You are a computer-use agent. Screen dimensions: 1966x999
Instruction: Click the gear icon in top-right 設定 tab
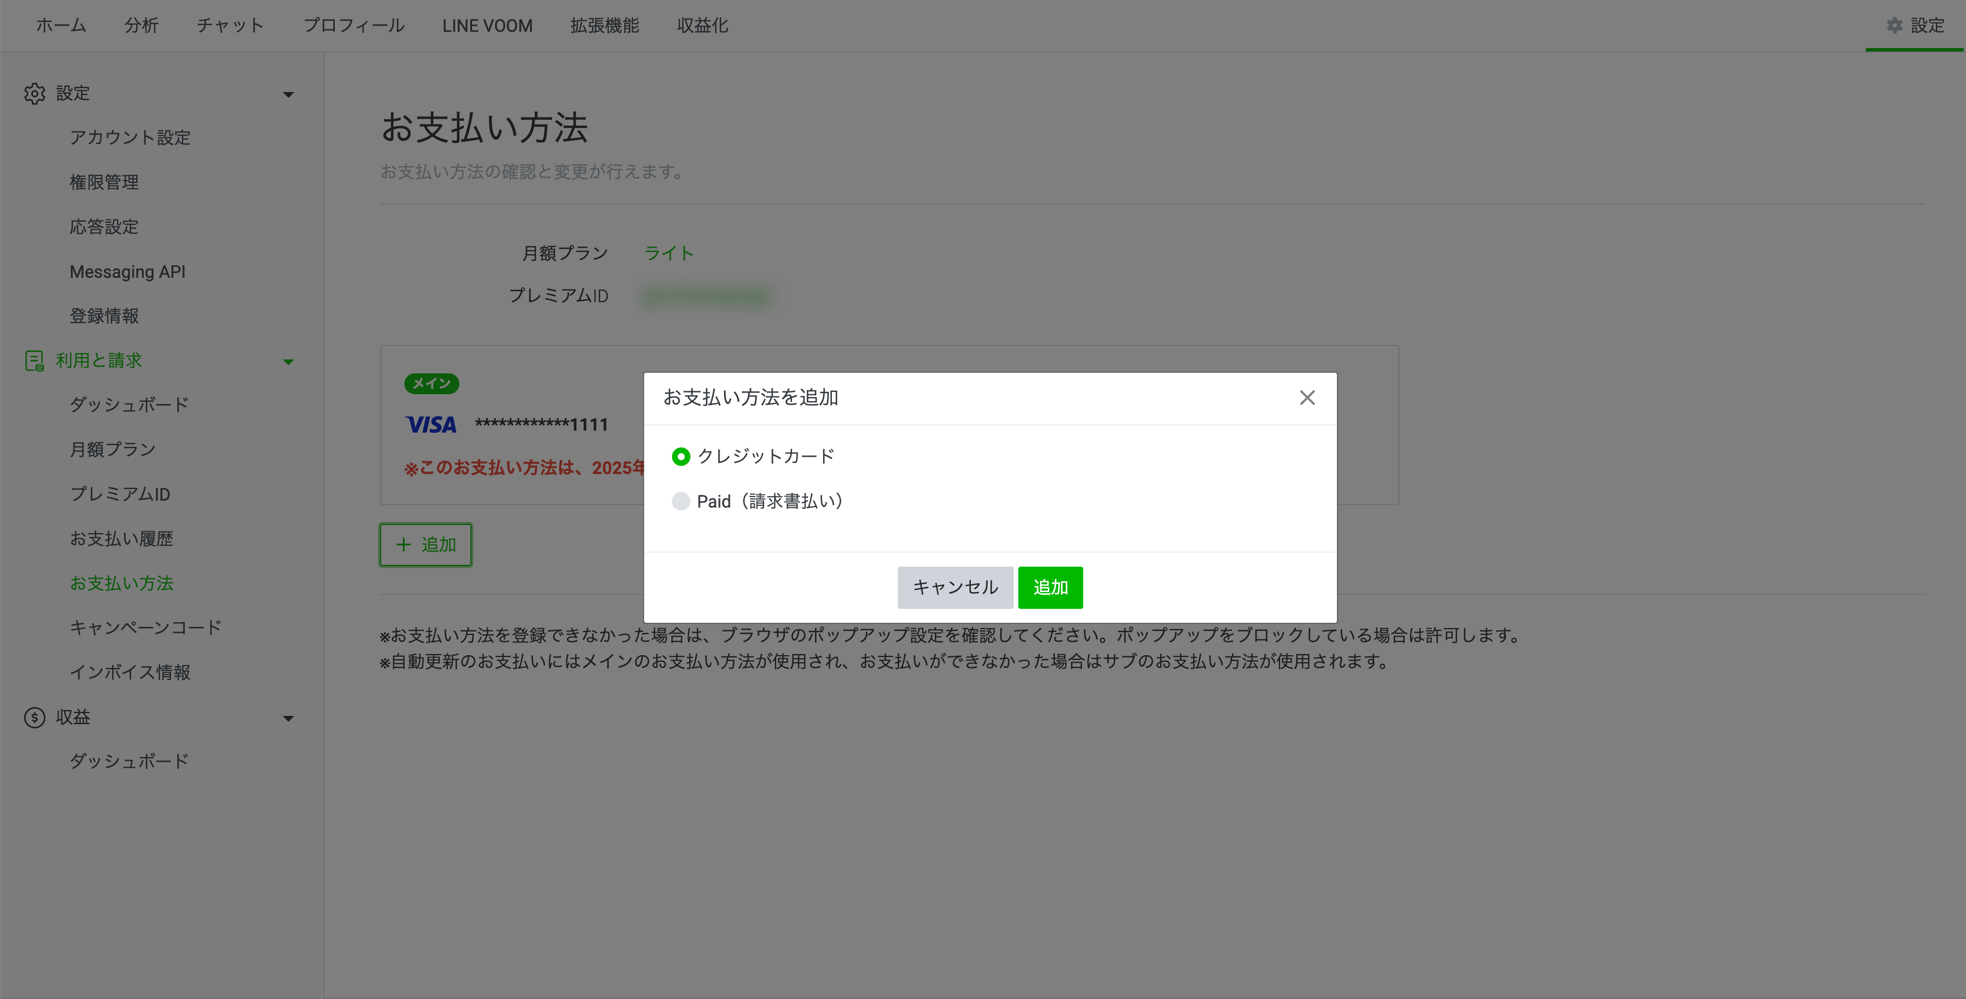[x=1894, y=25]
